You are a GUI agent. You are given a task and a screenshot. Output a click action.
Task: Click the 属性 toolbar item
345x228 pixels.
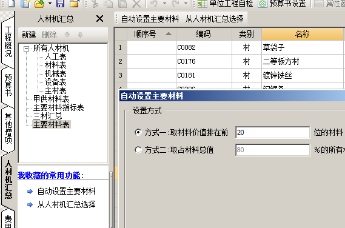click(x=329, y=3)
